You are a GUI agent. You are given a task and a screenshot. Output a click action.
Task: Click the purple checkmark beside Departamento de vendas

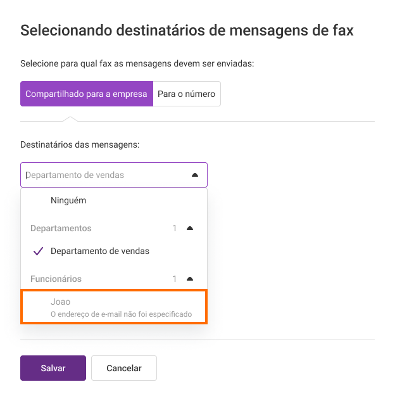(39, 251)
